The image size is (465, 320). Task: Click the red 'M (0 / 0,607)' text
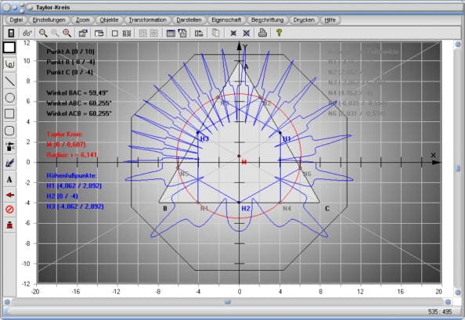tap(66, 145)
